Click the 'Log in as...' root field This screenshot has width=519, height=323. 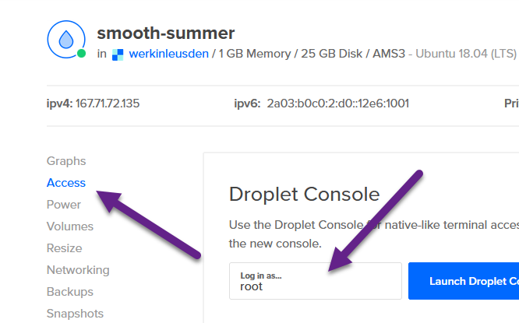[x=315, y=281]
